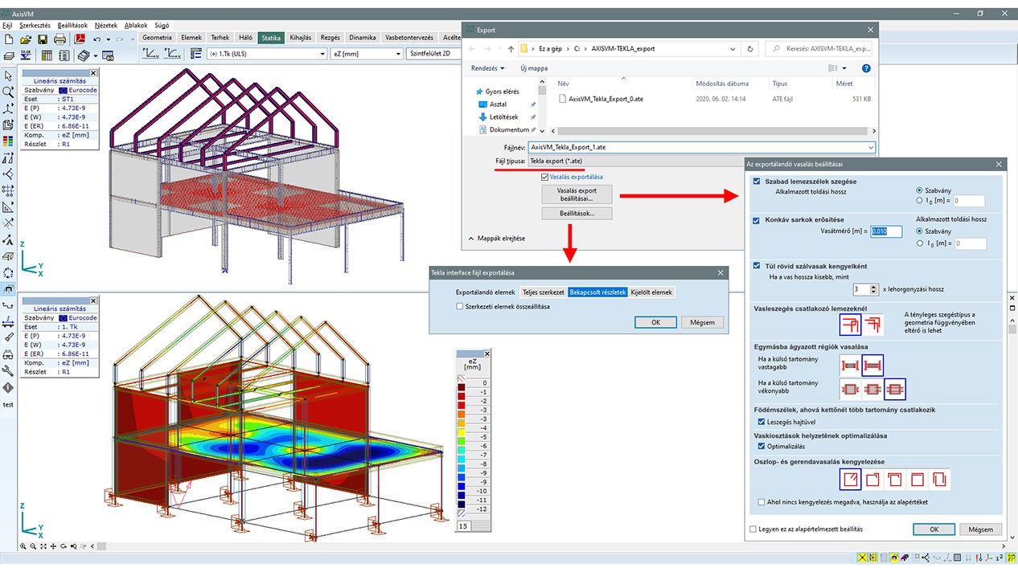Image resolution: width=1018 pixels, height=572 pixels.
Task: Print using the printer toolbar icon
Action: coord(60,39)
